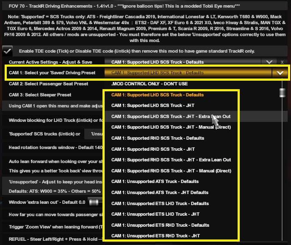Click 'Window blocking for LHD Truck' setting label
Viewport: 291px width, 245px height.
55,120
